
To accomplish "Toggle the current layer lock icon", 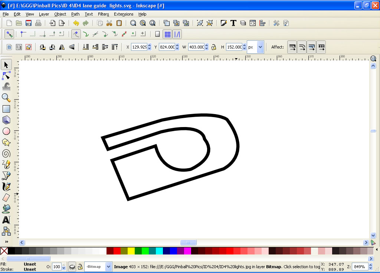I will pyautogui.click(x=80, y=267).
